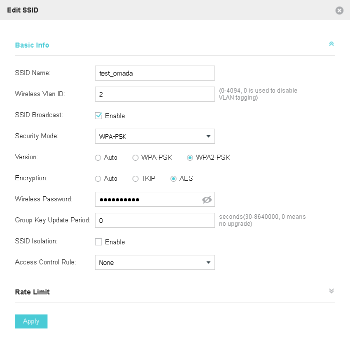Select WPA2-PSK version radio button

click(x=190, y=158)
